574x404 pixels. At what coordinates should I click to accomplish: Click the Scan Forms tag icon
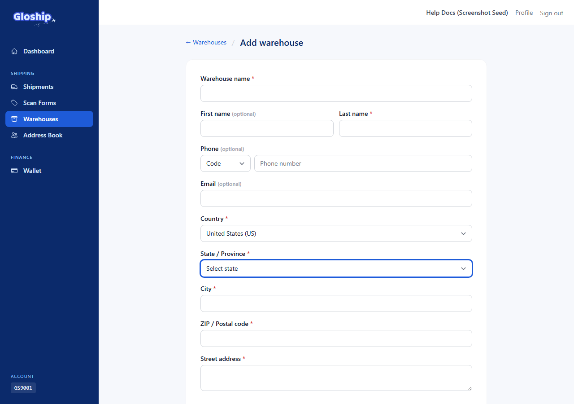(x=14, y=103)
